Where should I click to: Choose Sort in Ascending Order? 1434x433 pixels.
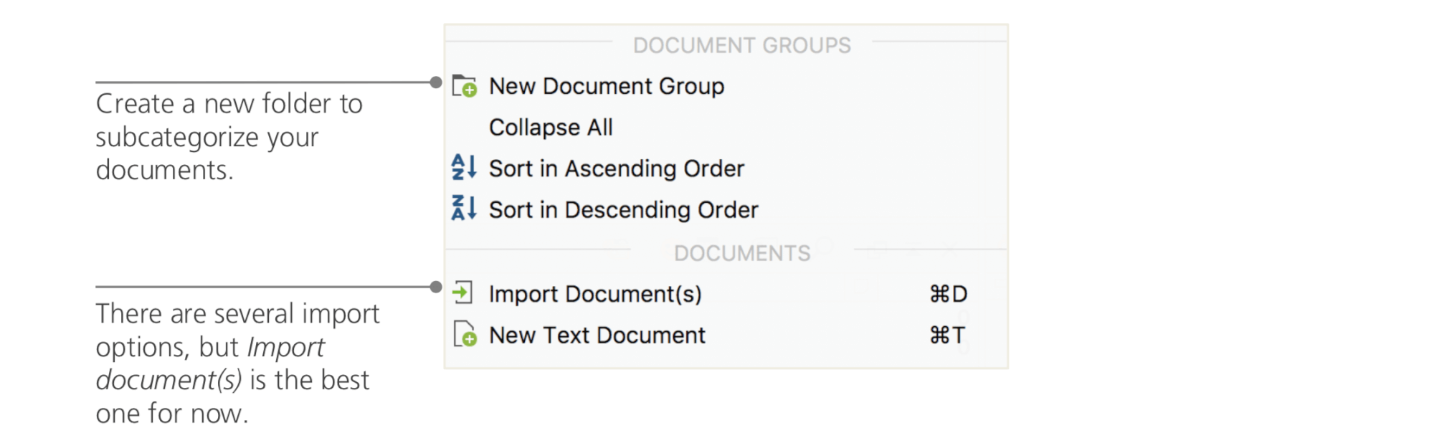pyautogui.click(x=616, y=168)
